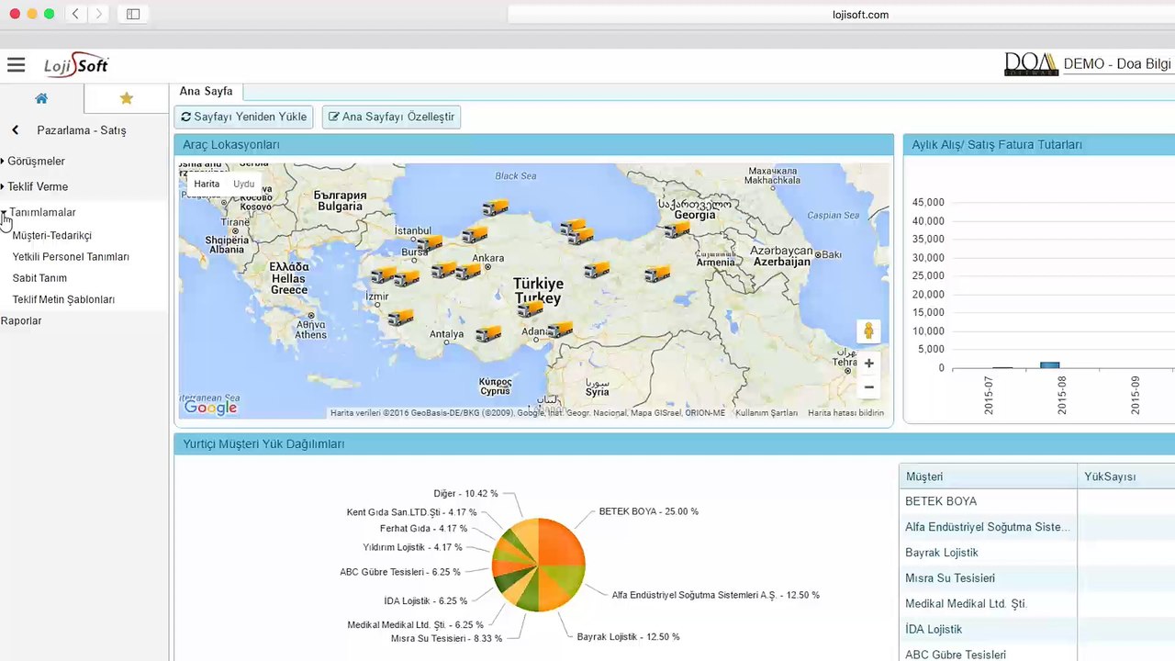Zoom out on the map
The height and width of the screenshot is (661, 1175).
tap(868, 387)
